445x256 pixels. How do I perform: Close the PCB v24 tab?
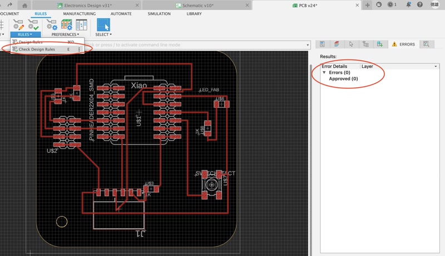click(x=357, y=6)
